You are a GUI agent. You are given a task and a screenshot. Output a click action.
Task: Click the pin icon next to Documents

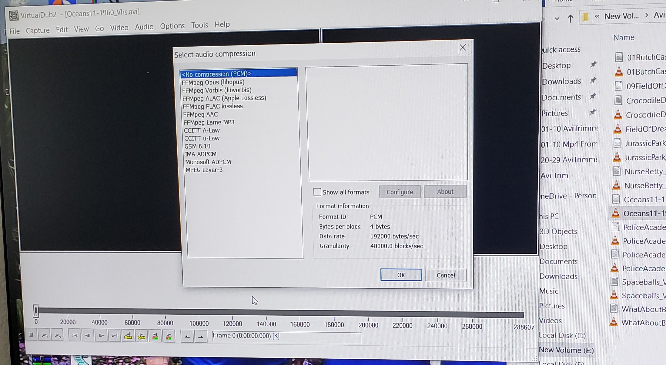tap(593, 96)
